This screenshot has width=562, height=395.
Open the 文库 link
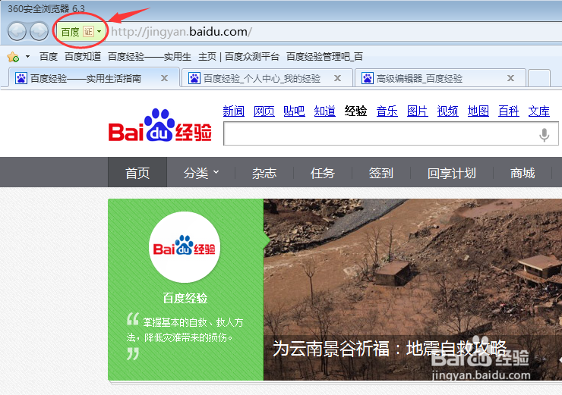coord(539,111)
